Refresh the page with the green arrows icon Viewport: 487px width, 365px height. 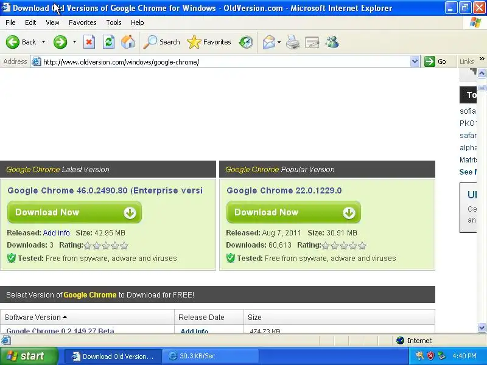(x=109, y=42)
